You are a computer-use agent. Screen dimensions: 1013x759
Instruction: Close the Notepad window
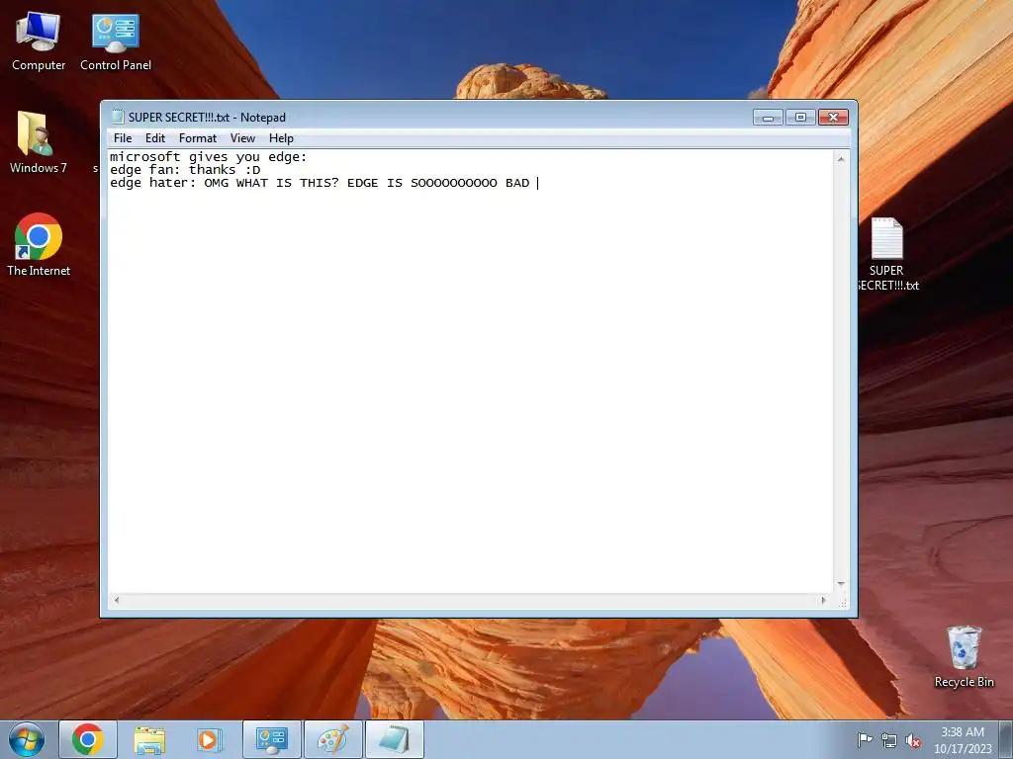click(x=833, y=117)
